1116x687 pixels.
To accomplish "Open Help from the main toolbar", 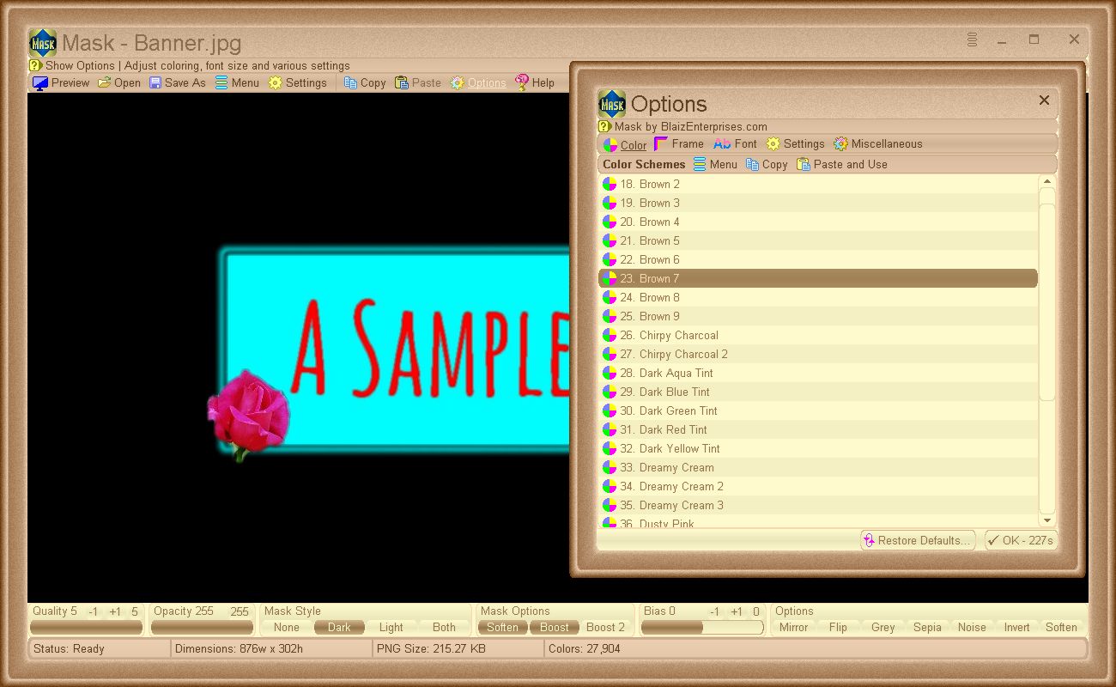I will 535,83.
